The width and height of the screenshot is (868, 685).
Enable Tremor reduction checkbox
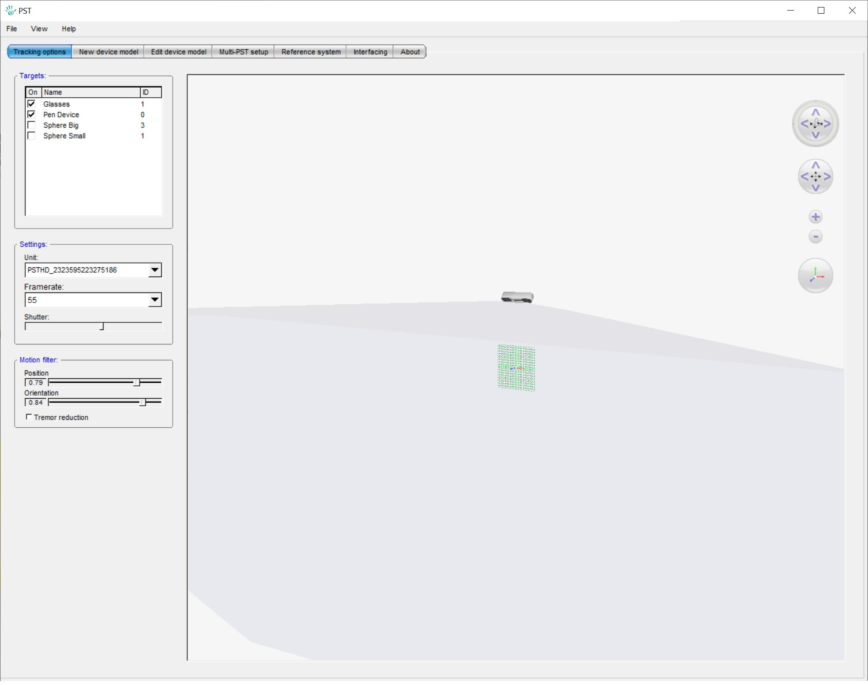[x=29, y=417]
